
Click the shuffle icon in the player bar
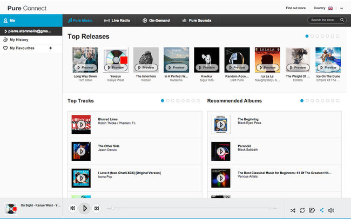point(293,210)
